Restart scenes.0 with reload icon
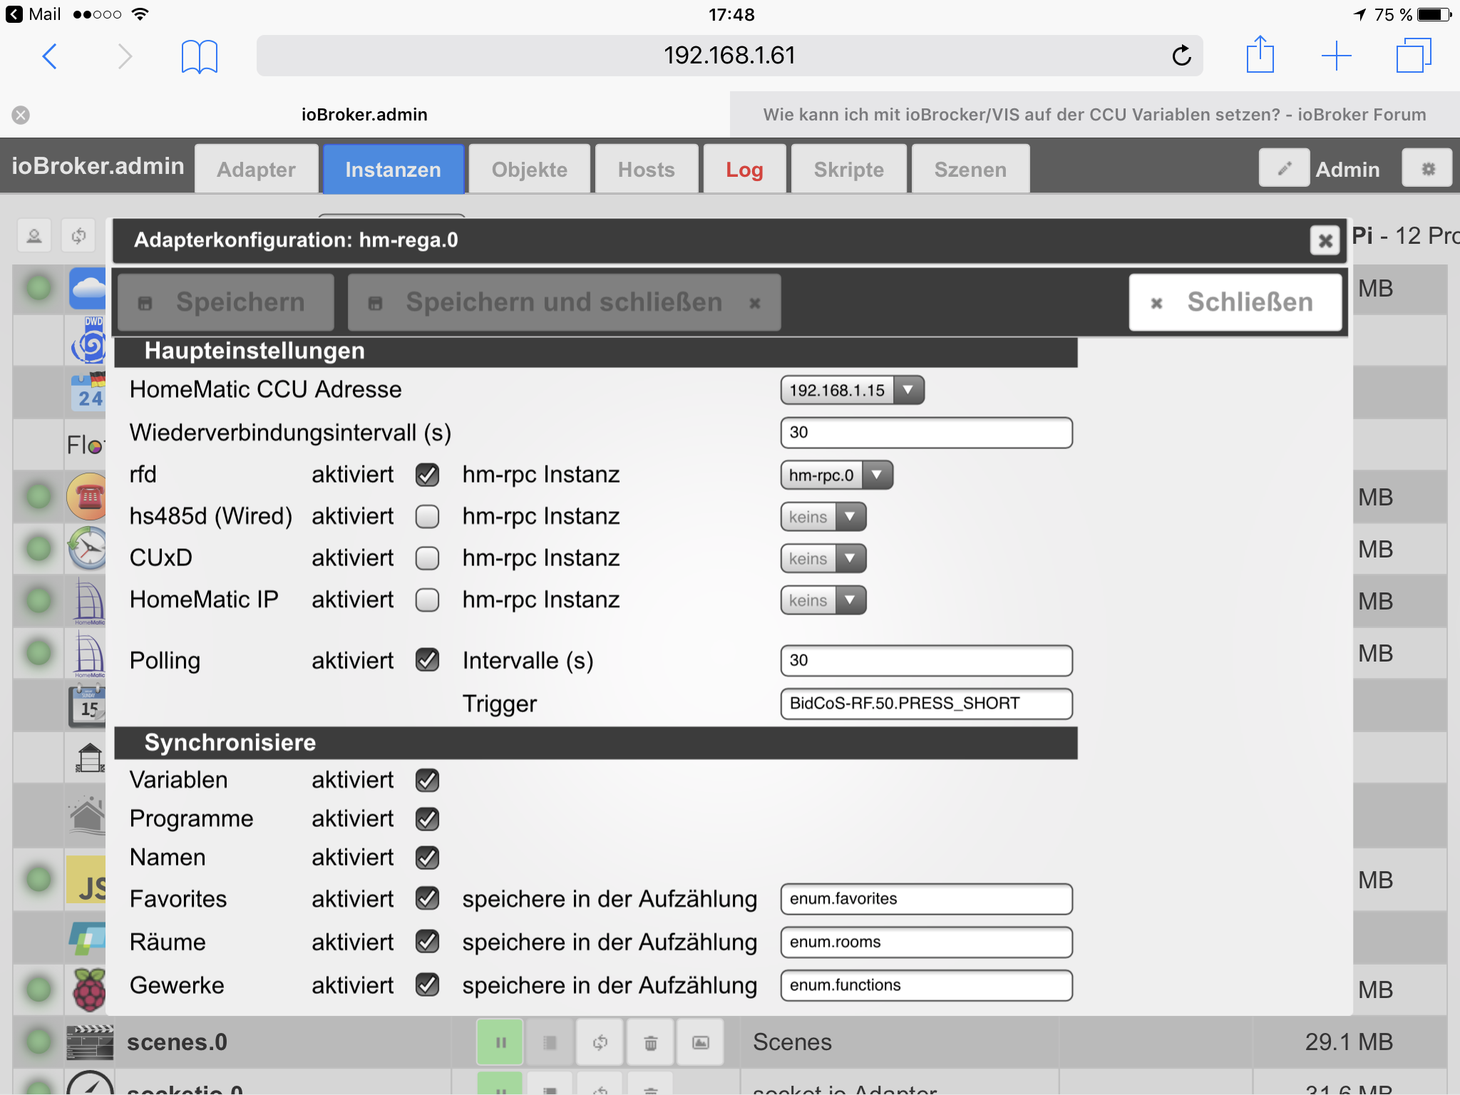The height and width of the screenshot is (1095, 1460). click(600, 1043)
